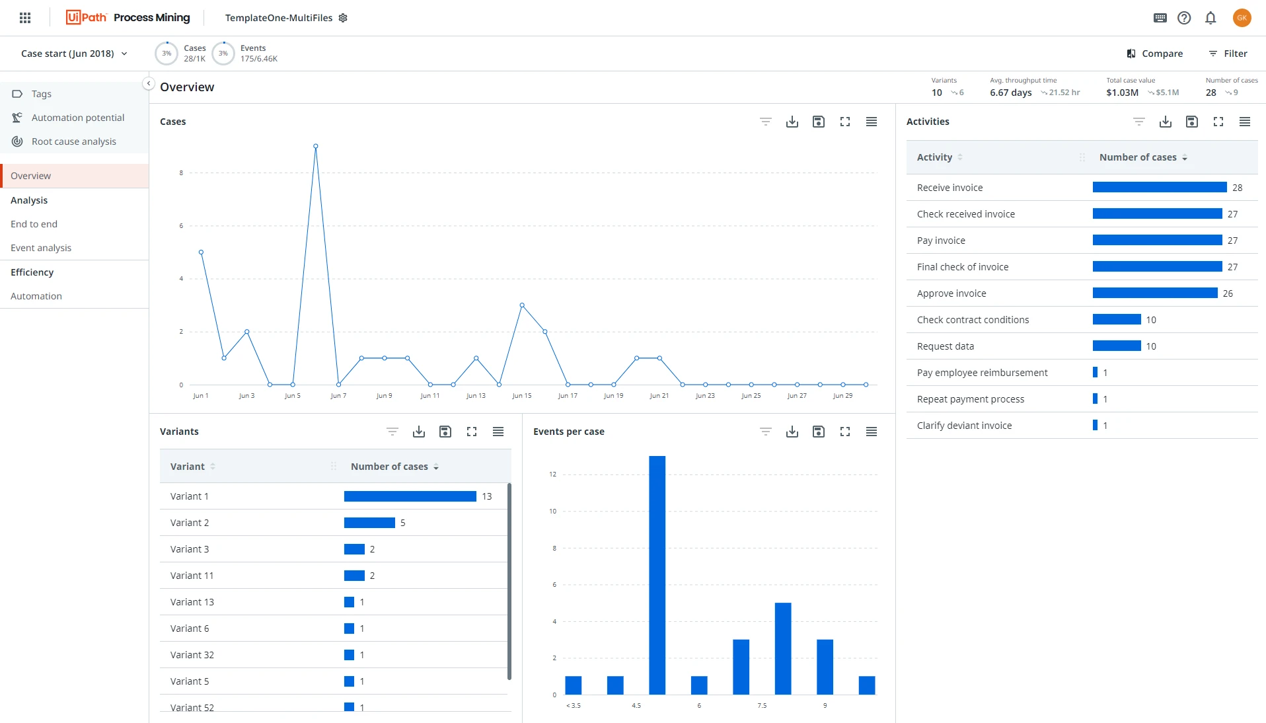Open the help question mark icon
The image size is (1266, 723).
[1184, 18]
